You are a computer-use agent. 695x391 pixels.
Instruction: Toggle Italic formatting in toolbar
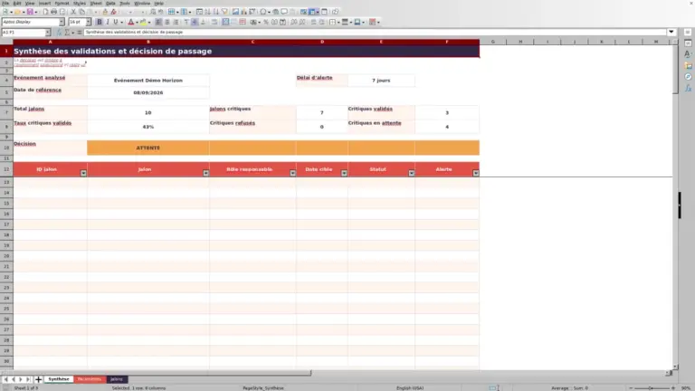108,22
